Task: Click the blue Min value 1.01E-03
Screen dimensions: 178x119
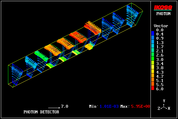Action: coord(109,106)
